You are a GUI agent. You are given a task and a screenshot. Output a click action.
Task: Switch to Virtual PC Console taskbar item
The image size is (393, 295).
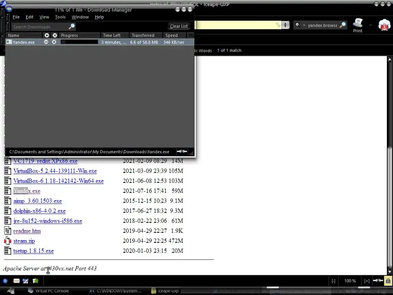point(49,291)
